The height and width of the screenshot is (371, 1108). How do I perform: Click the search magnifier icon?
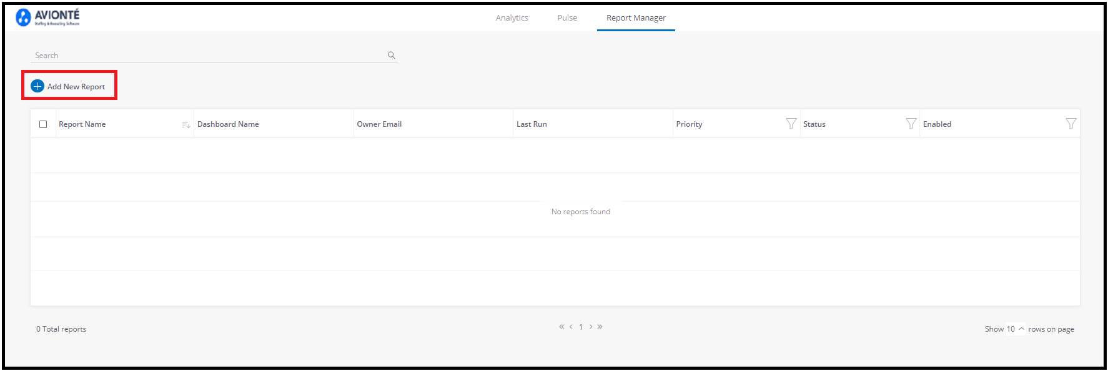(392, 55)
